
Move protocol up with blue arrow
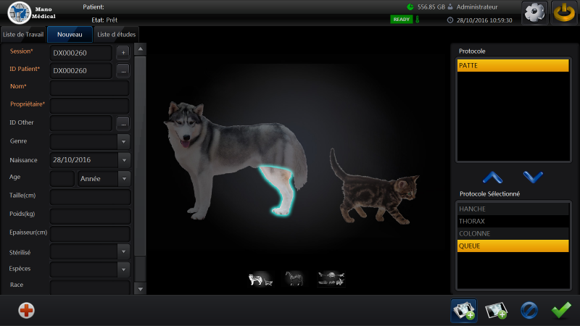coord(493,177)
